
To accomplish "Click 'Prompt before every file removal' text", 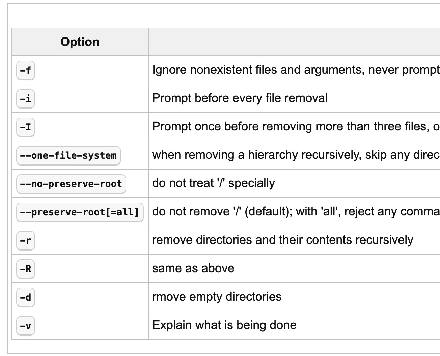I will (x=240, y=98).
